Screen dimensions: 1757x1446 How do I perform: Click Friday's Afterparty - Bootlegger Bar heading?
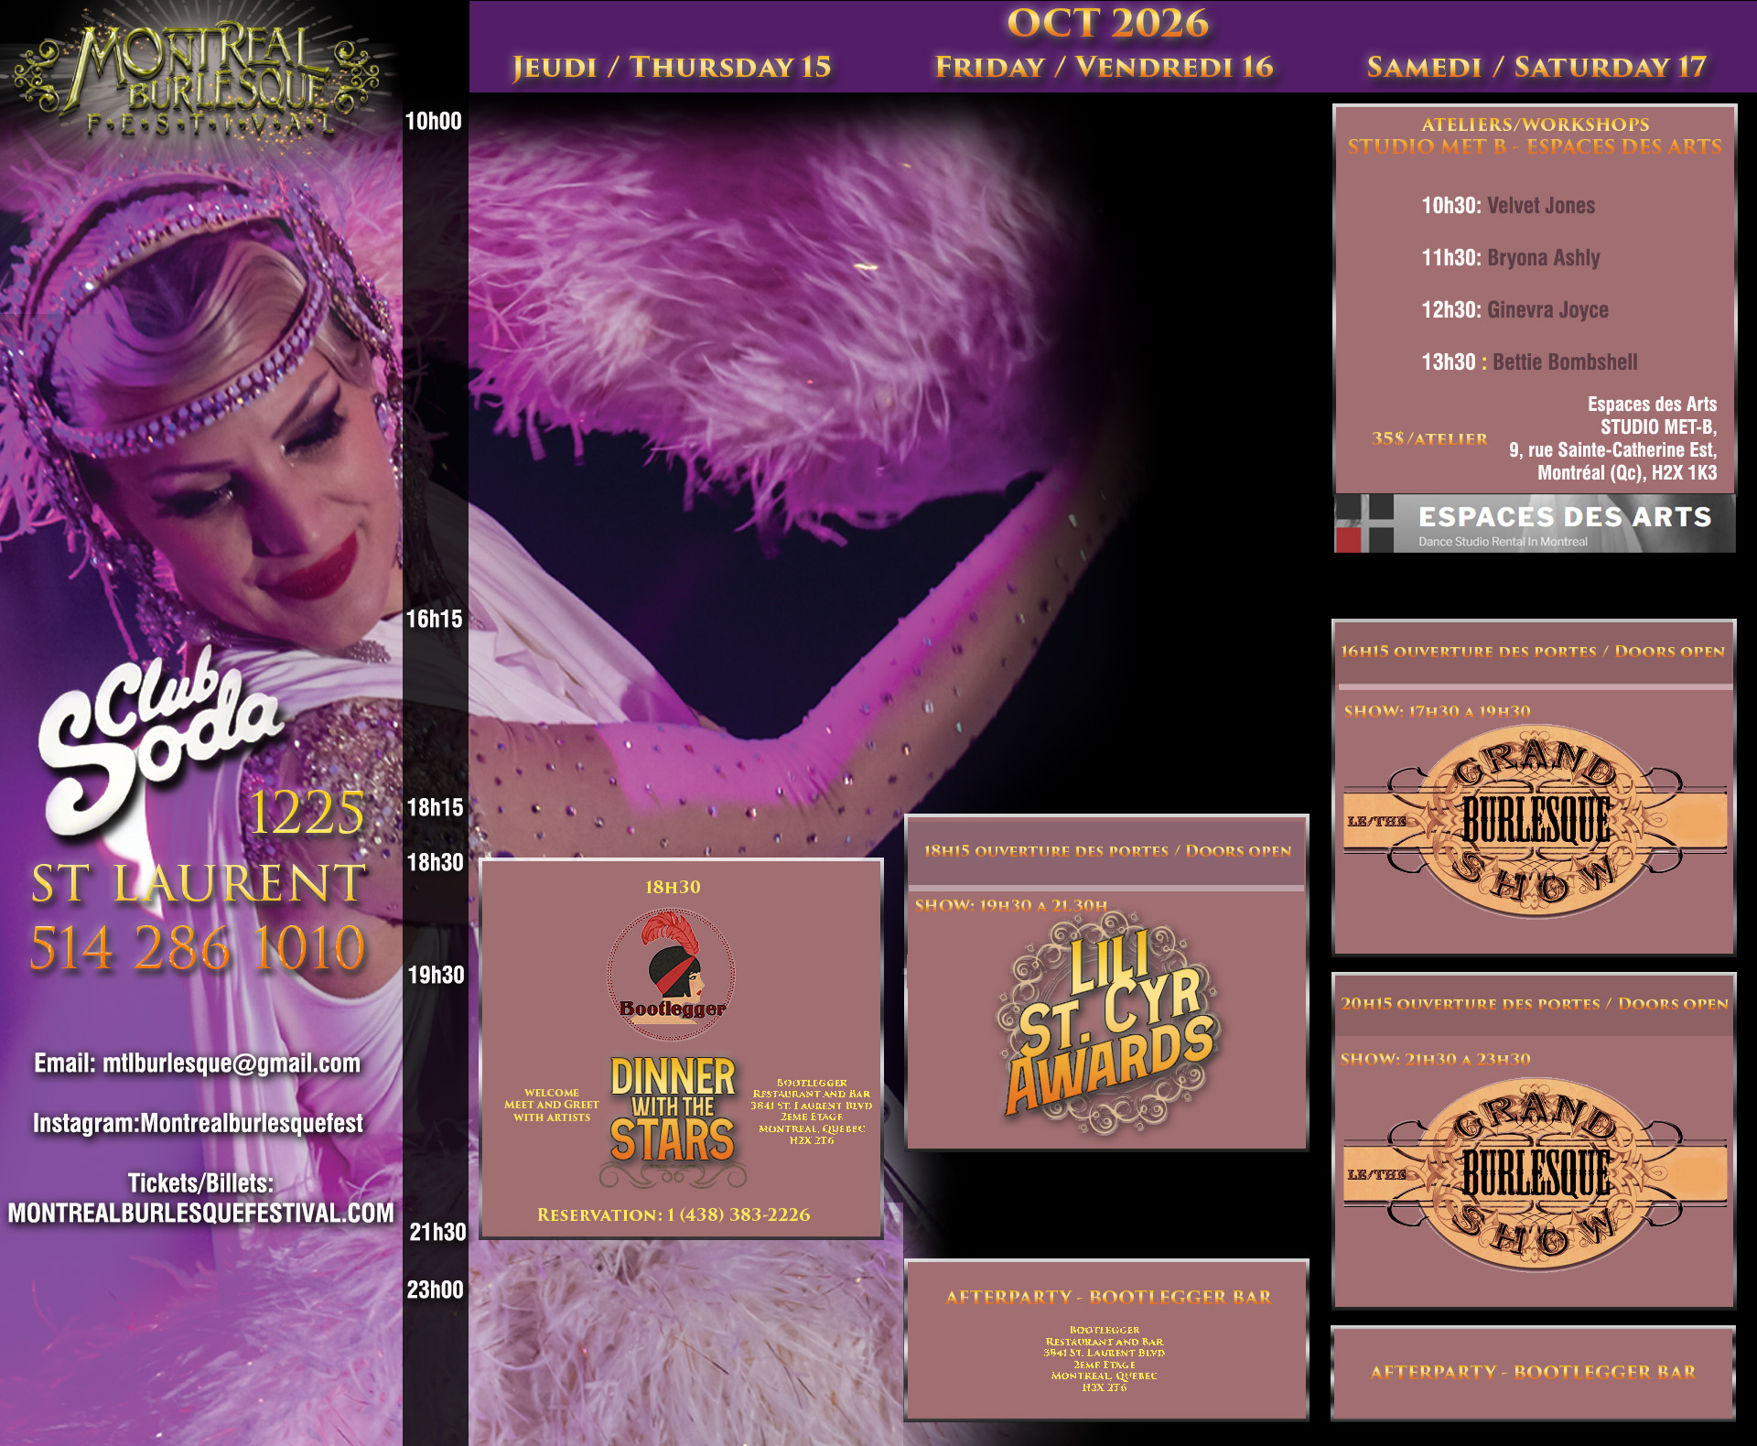(x=1108, y=1297)
